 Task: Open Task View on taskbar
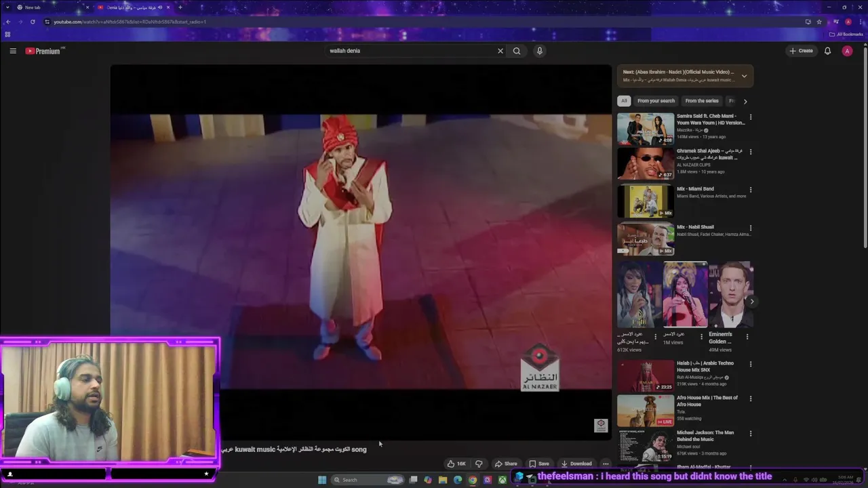[x=413, y=480]
